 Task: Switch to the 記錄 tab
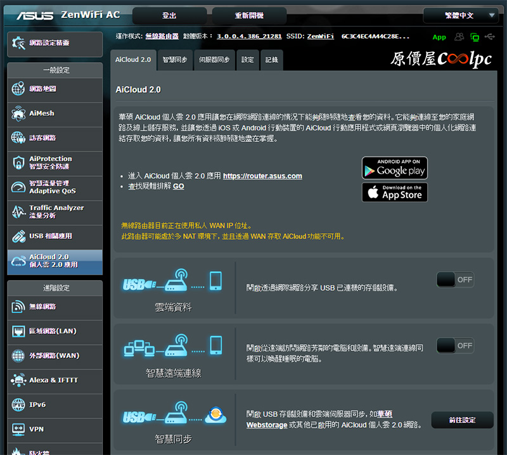(x=272, y=60)
